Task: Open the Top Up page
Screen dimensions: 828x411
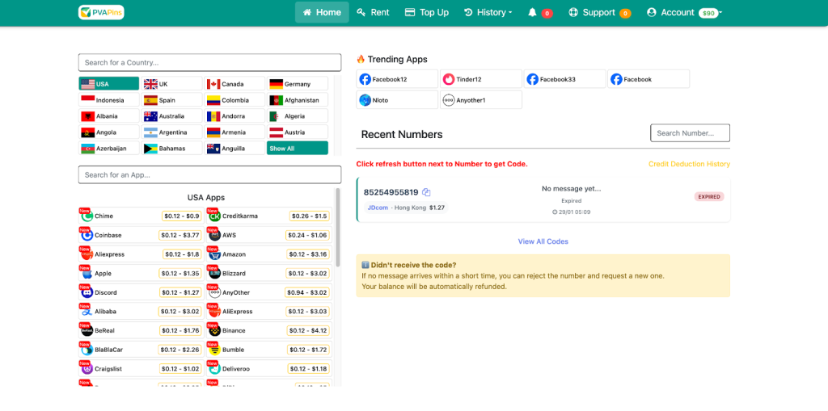Action: pyautogui.click(x=426, y=12)
